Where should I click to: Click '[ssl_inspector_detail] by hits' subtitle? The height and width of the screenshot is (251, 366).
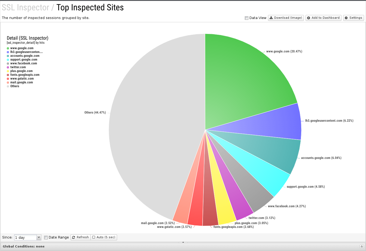point(26,43)
